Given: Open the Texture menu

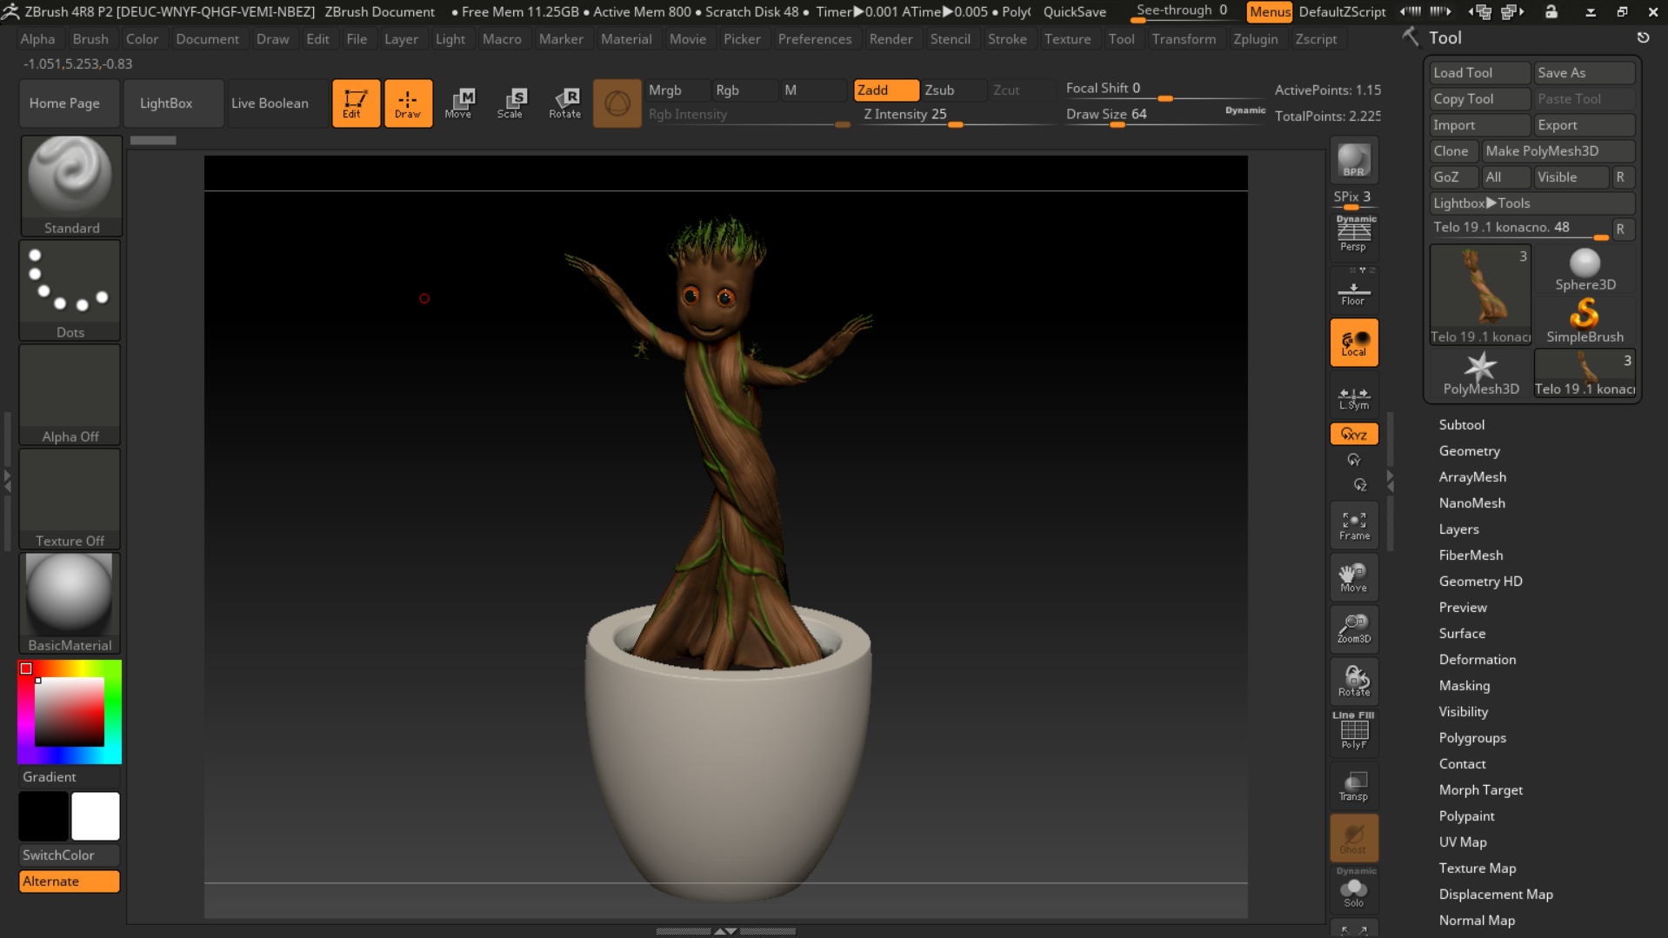Looking at the screenshot, I should click(x=1067, y=39).
